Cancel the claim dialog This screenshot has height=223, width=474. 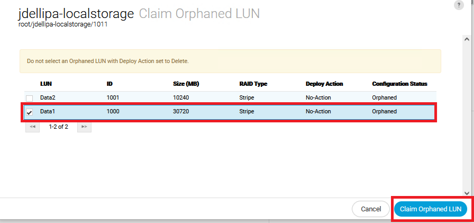pyautogui.click(x=371, y=209)
